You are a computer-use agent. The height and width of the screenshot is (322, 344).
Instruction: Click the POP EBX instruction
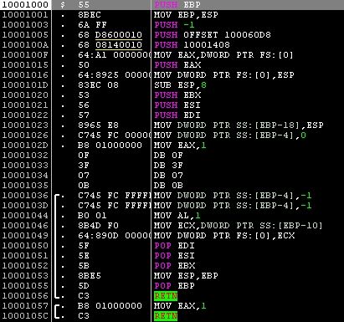pyautogui.click(x=175, y=266)
